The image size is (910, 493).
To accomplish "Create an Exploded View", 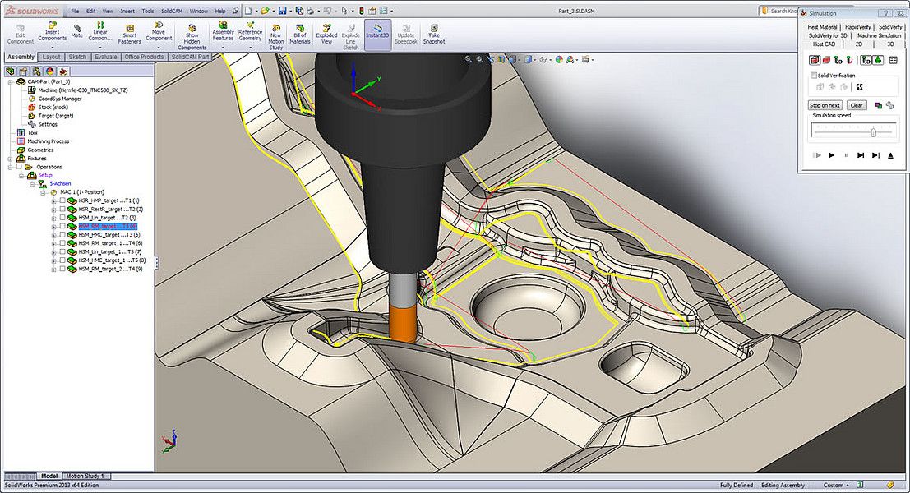I will [x=326, y=35].
